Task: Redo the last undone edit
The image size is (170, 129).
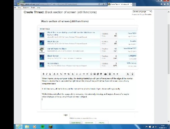Action: 117,74
